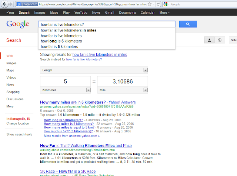Click the red Search heading
This screenshot has height=176, width=237.
14,40
